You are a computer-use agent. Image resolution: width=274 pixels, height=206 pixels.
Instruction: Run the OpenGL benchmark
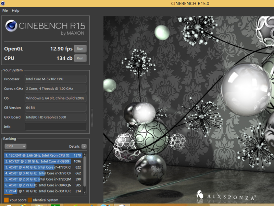(x=80, y=49)
